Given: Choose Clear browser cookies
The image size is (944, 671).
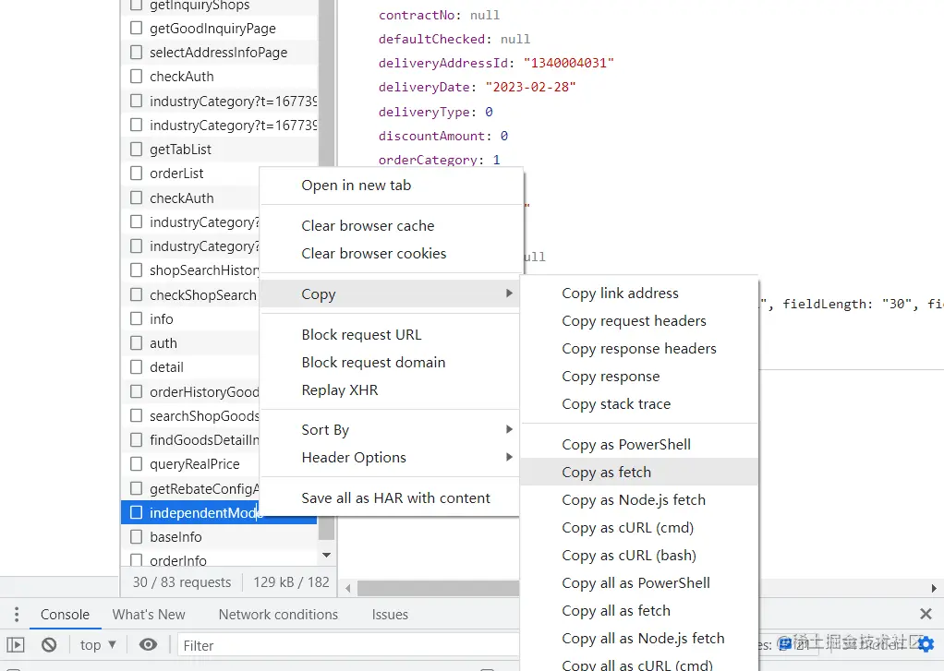Looking at the screenshot, I should [x=392, y=253].
